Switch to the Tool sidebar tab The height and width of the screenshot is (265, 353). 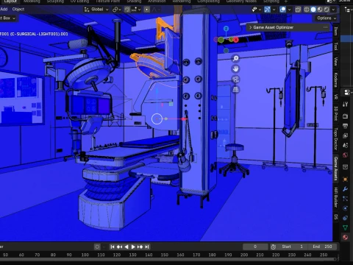(x=335, y=46)
